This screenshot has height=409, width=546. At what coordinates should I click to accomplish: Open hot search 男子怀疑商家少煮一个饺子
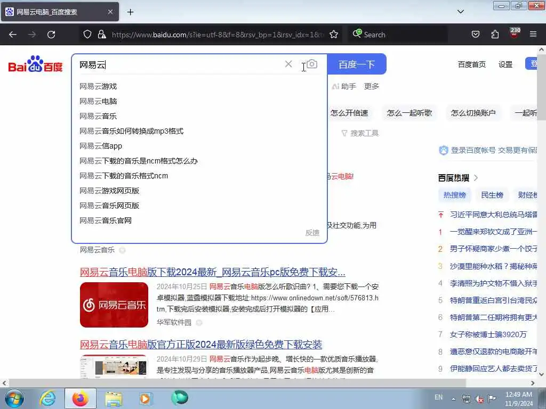point(493,249)
